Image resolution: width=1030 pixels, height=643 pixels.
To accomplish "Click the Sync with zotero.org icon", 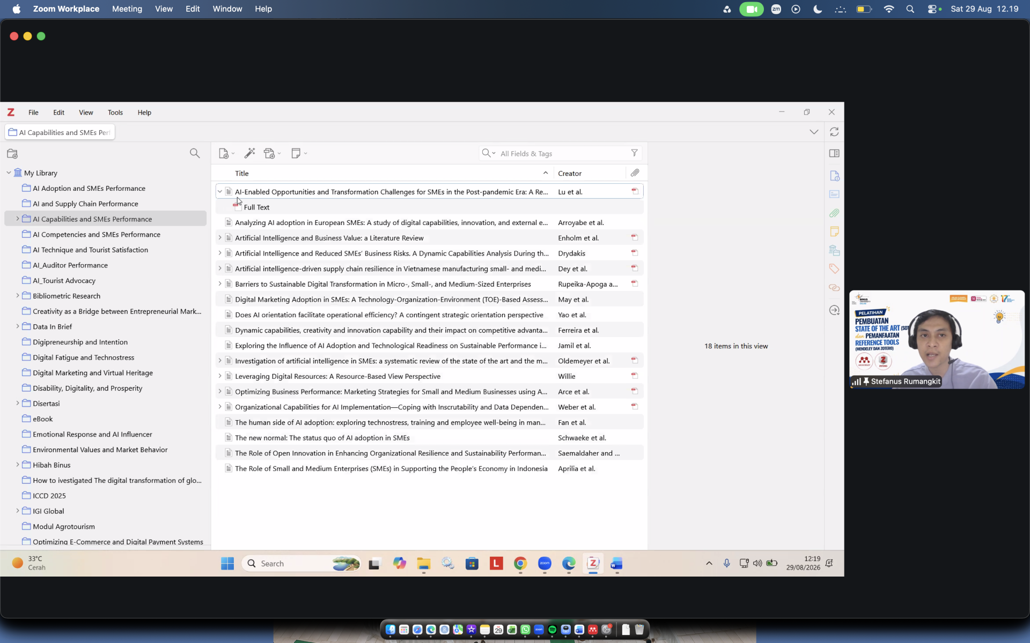I will tap(834, 132).
